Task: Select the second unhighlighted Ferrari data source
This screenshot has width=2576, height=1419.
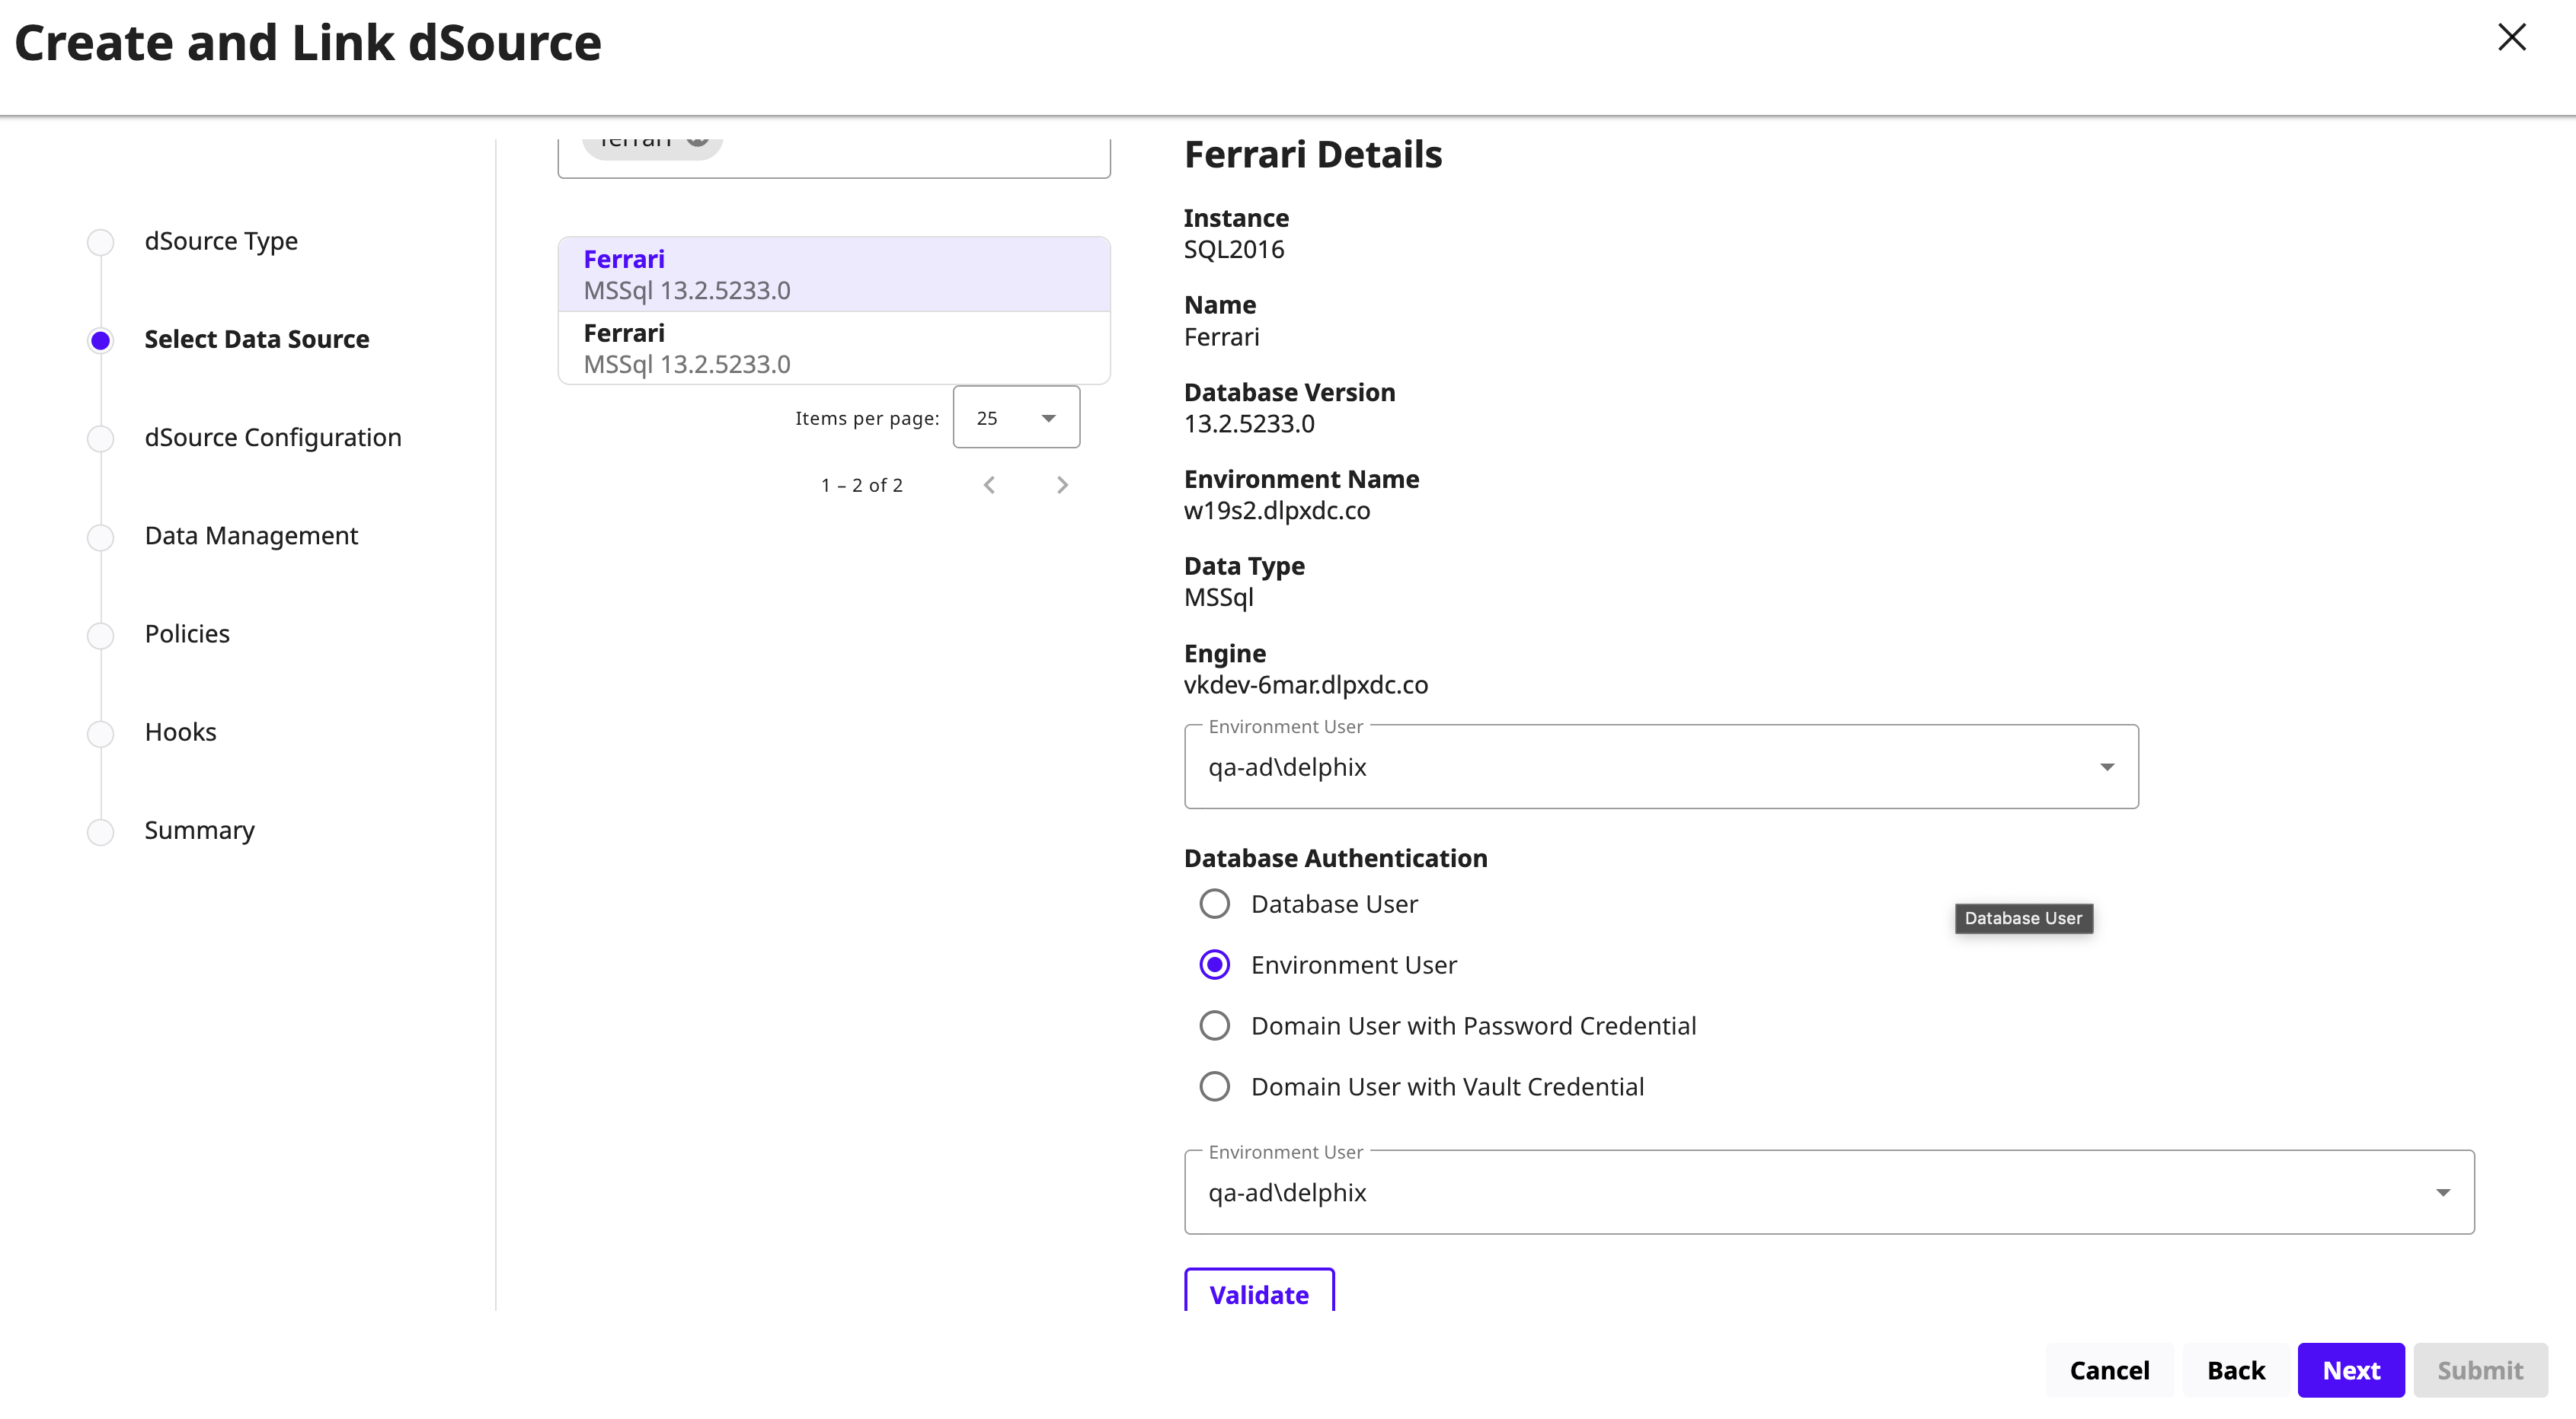Action: point(834,348)
